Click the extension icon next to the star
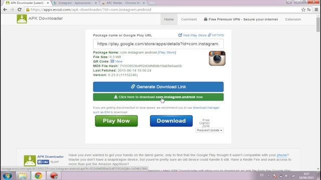Image resolution: width=321 pixels, height=180 pixels. coord(309,9)
